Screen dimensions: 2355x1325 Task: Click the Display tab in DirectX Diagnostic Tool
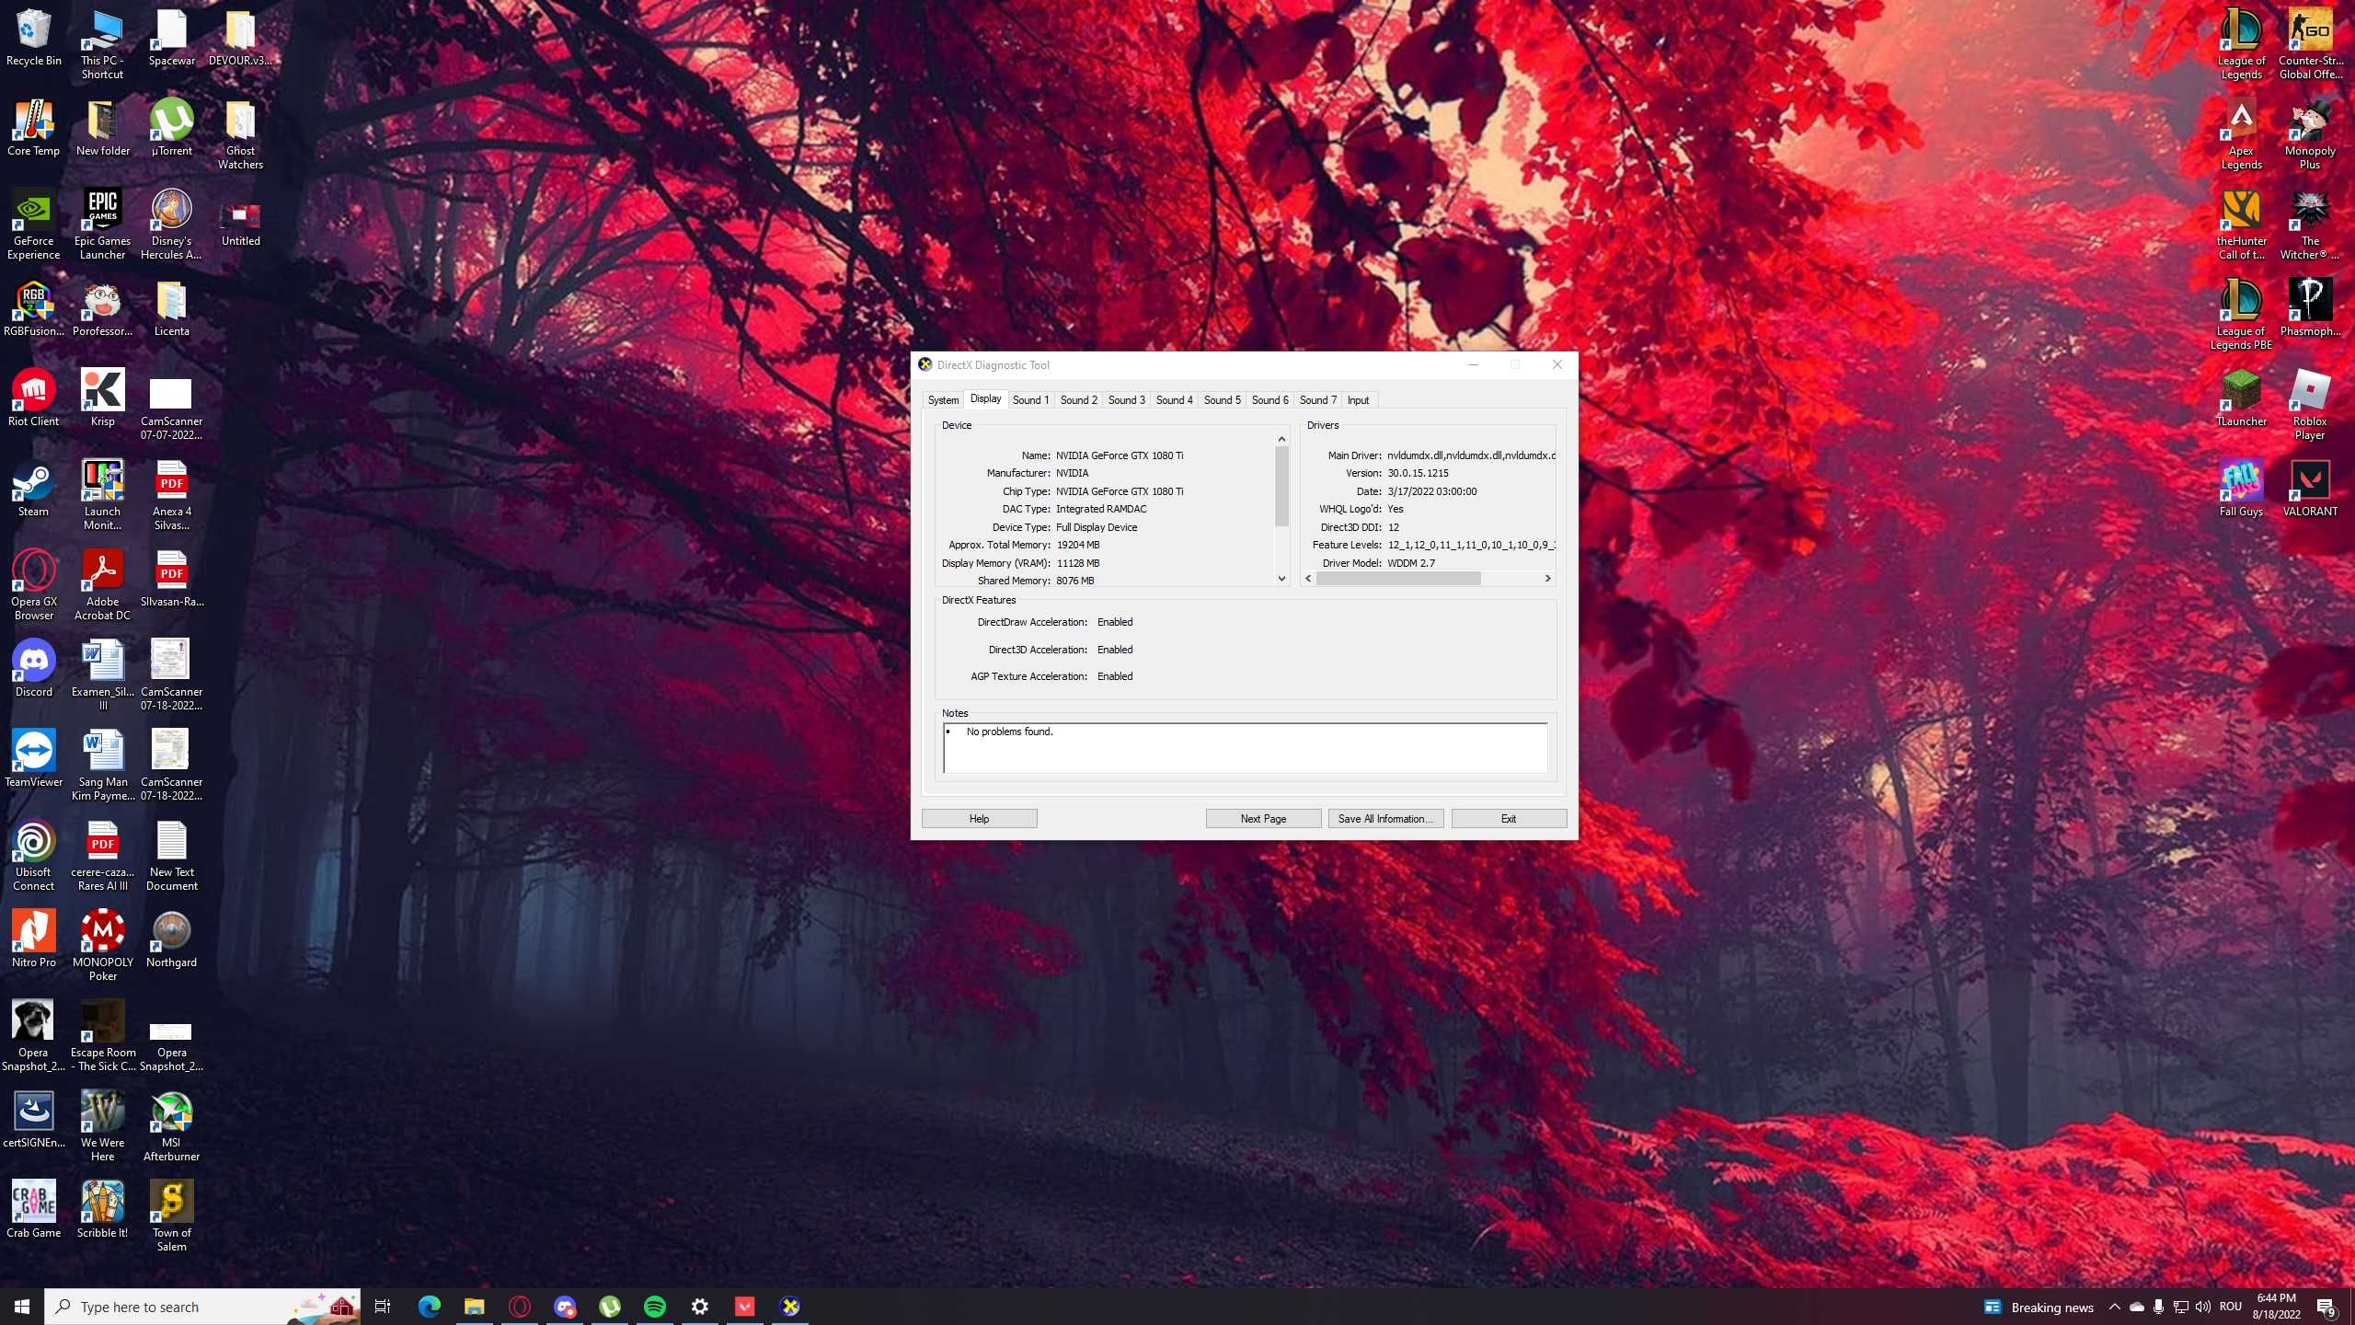pyautogui.click(x=985, y=399)
